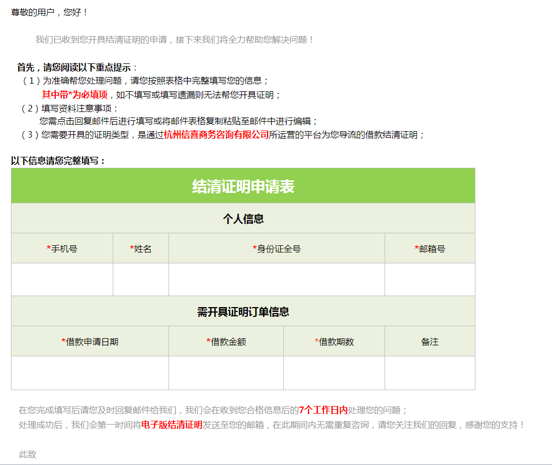The width and height of the screenshot is (552, 465).
Task: Click the *邮箱号 column header
Action: click(430, 248)
